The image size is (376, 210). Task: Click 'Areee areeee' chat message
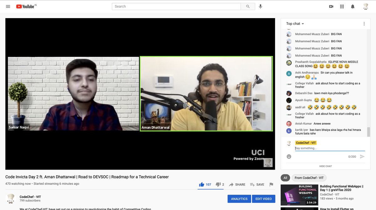pyautogui.click(x=322, y=124)
